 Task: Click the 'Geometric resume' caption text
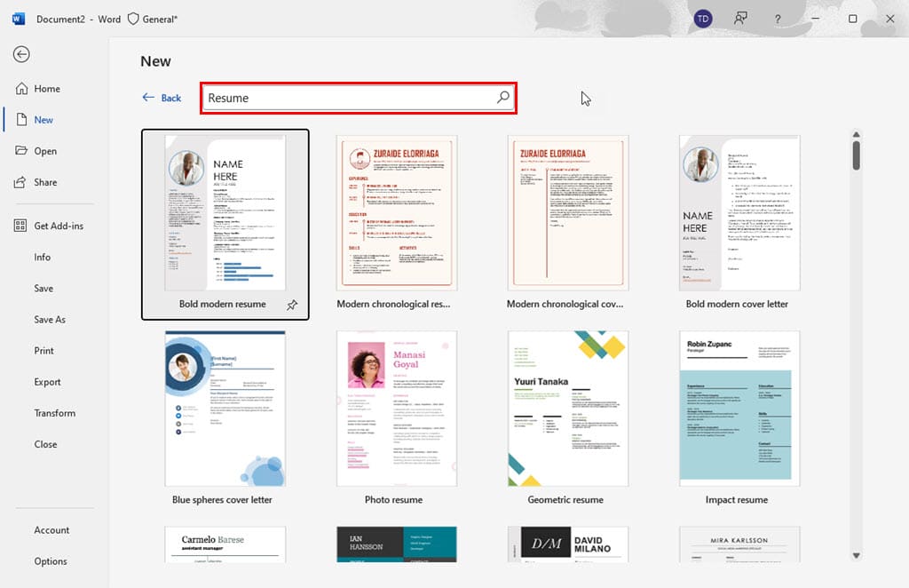(x=565, y=500)
